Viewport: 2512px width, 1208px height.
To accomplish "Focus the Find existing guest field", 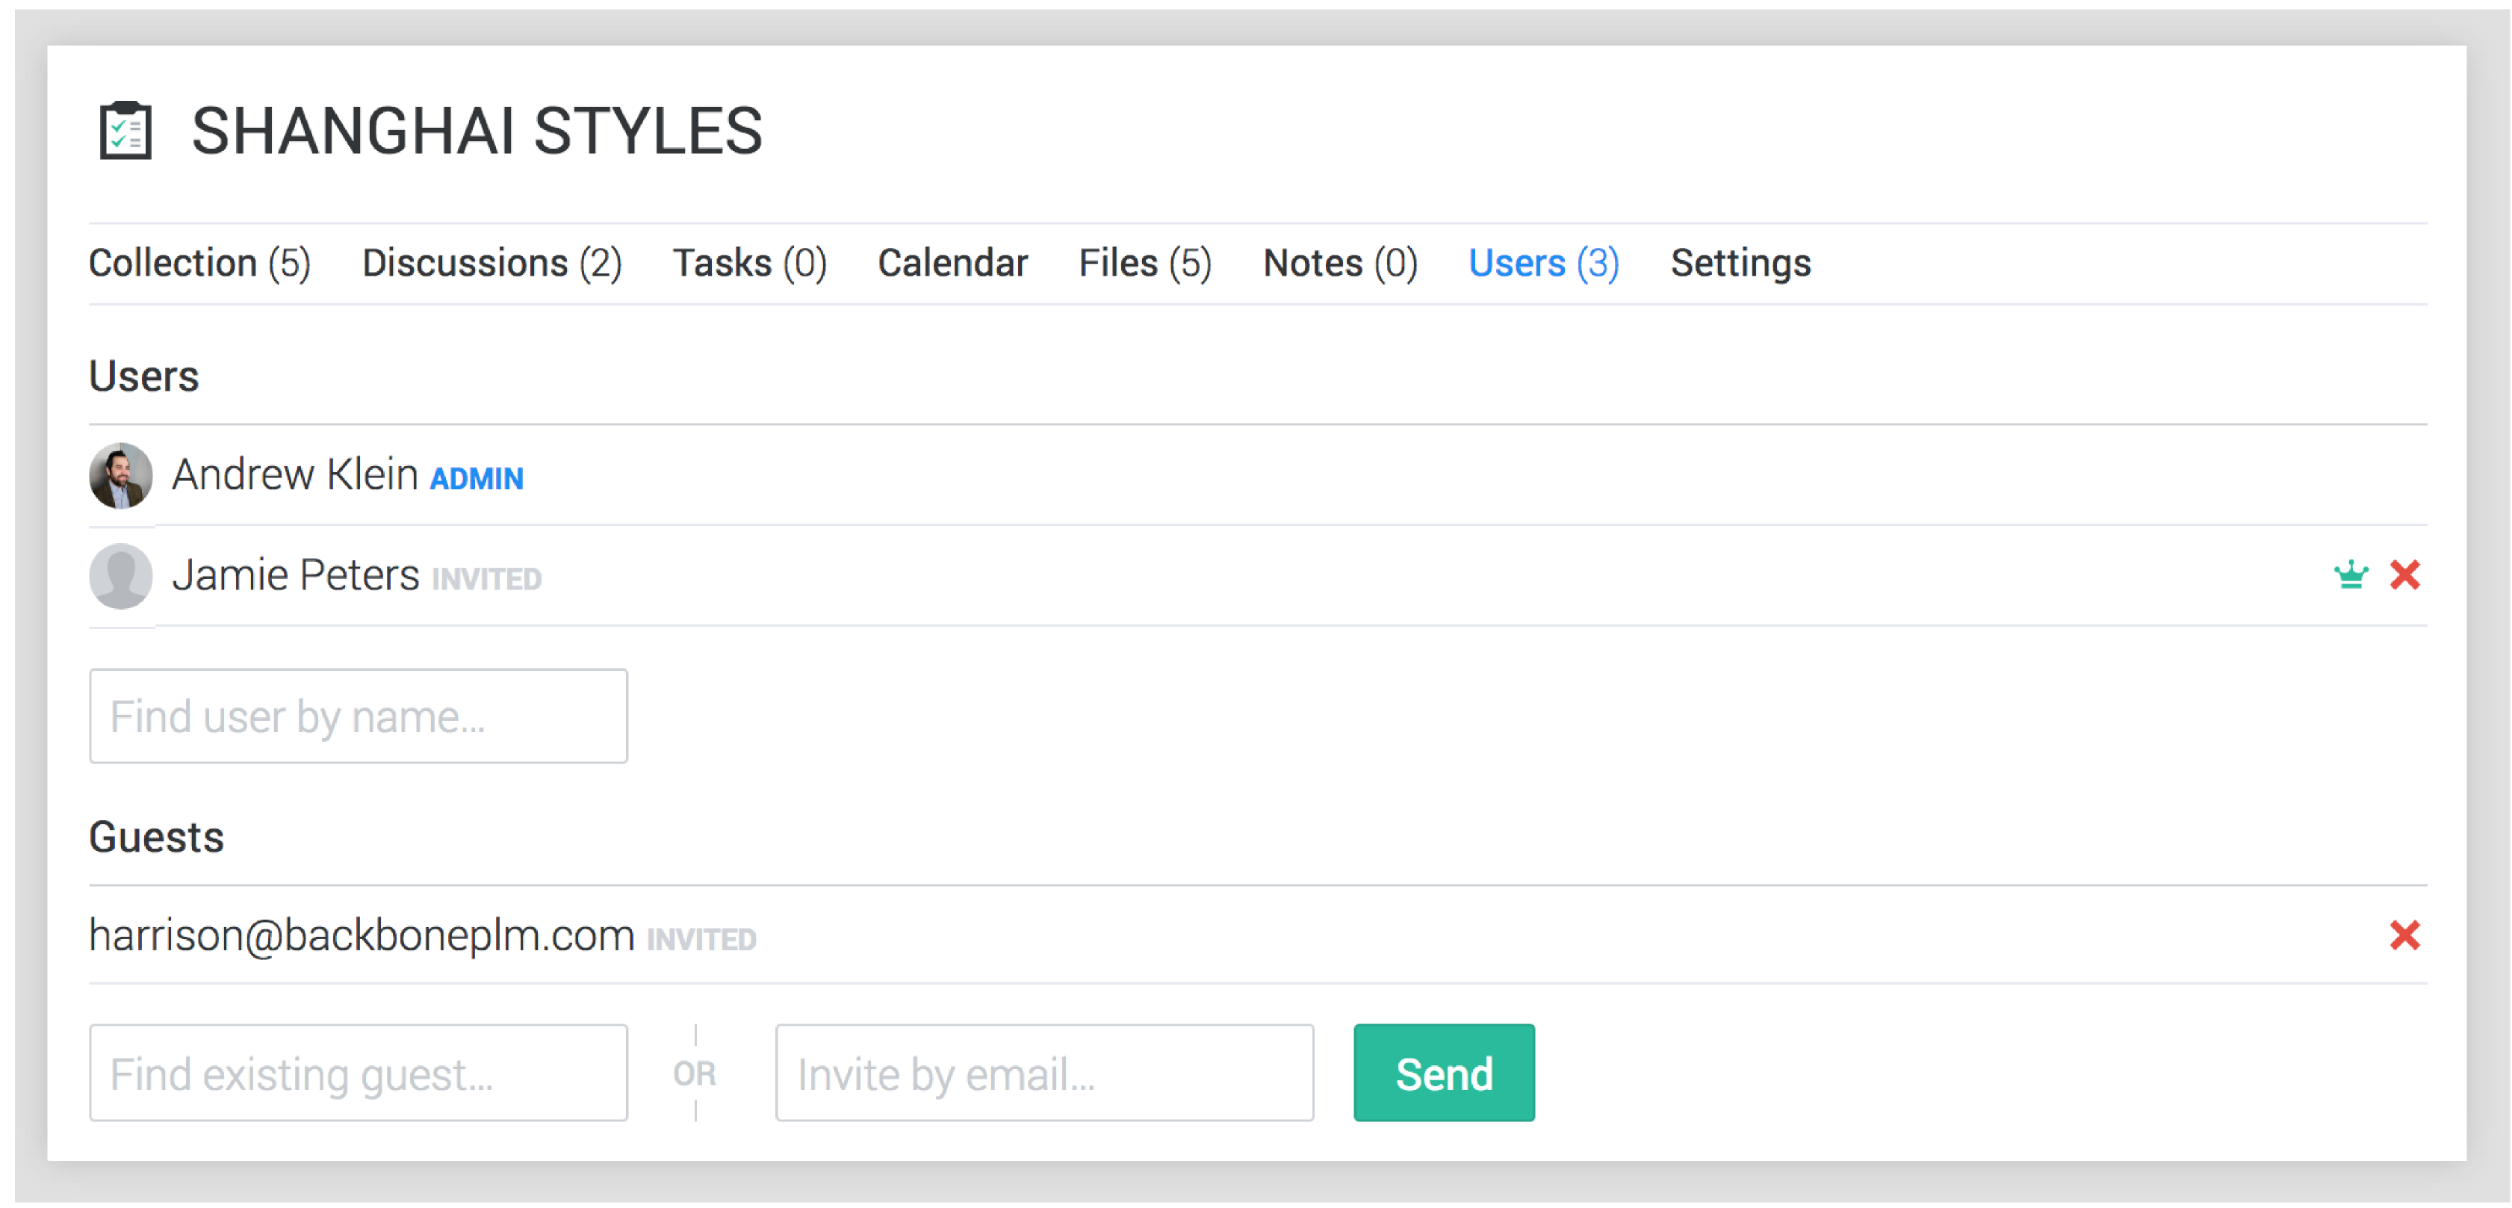I will tap(358, 1073).
